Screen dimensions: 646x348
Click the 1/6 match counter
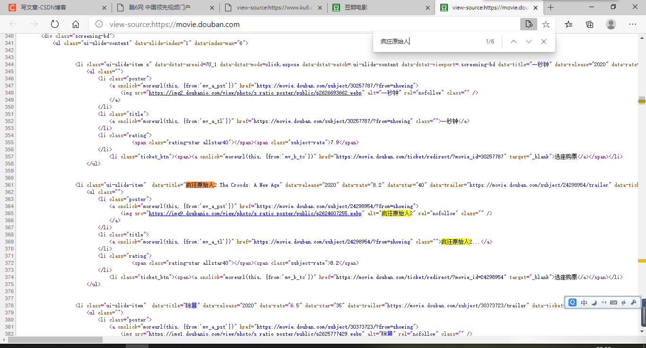click(x=490, y=42)
